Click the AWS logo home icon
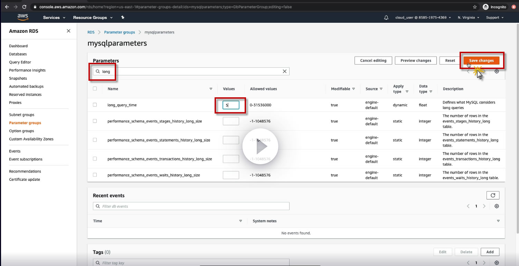The height and width of the screenshot is (266, 519). point(23,17)
